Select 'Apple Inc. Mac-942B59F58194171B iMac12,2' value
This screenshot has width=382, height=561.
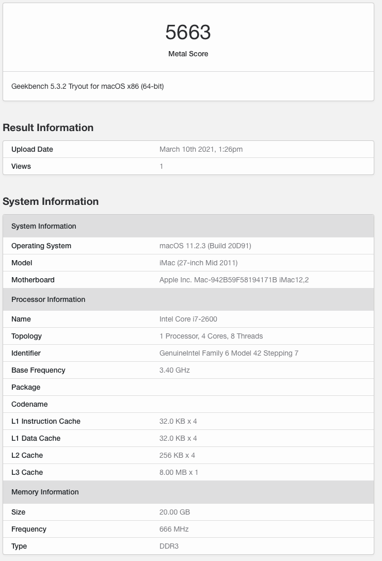coord(234,280)
